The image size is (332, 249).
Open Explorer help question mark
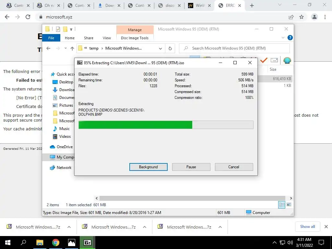click(290, 38)
